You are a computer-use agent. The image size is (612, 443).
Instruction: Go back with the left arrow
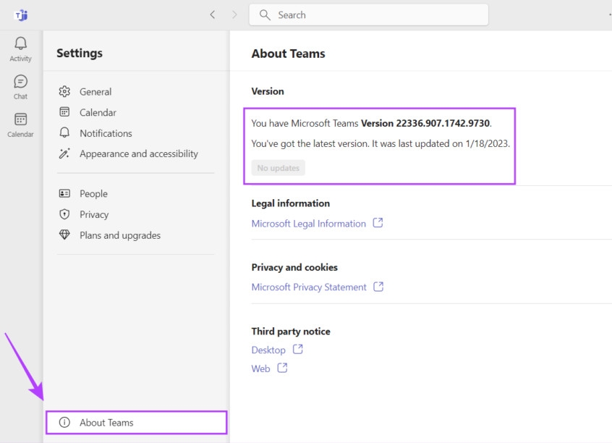(213, 15)
